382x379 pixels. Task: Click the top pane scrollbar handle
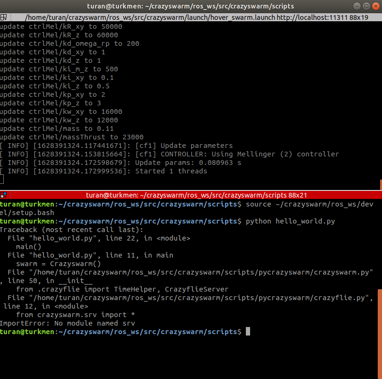click(x=381, y=185)
